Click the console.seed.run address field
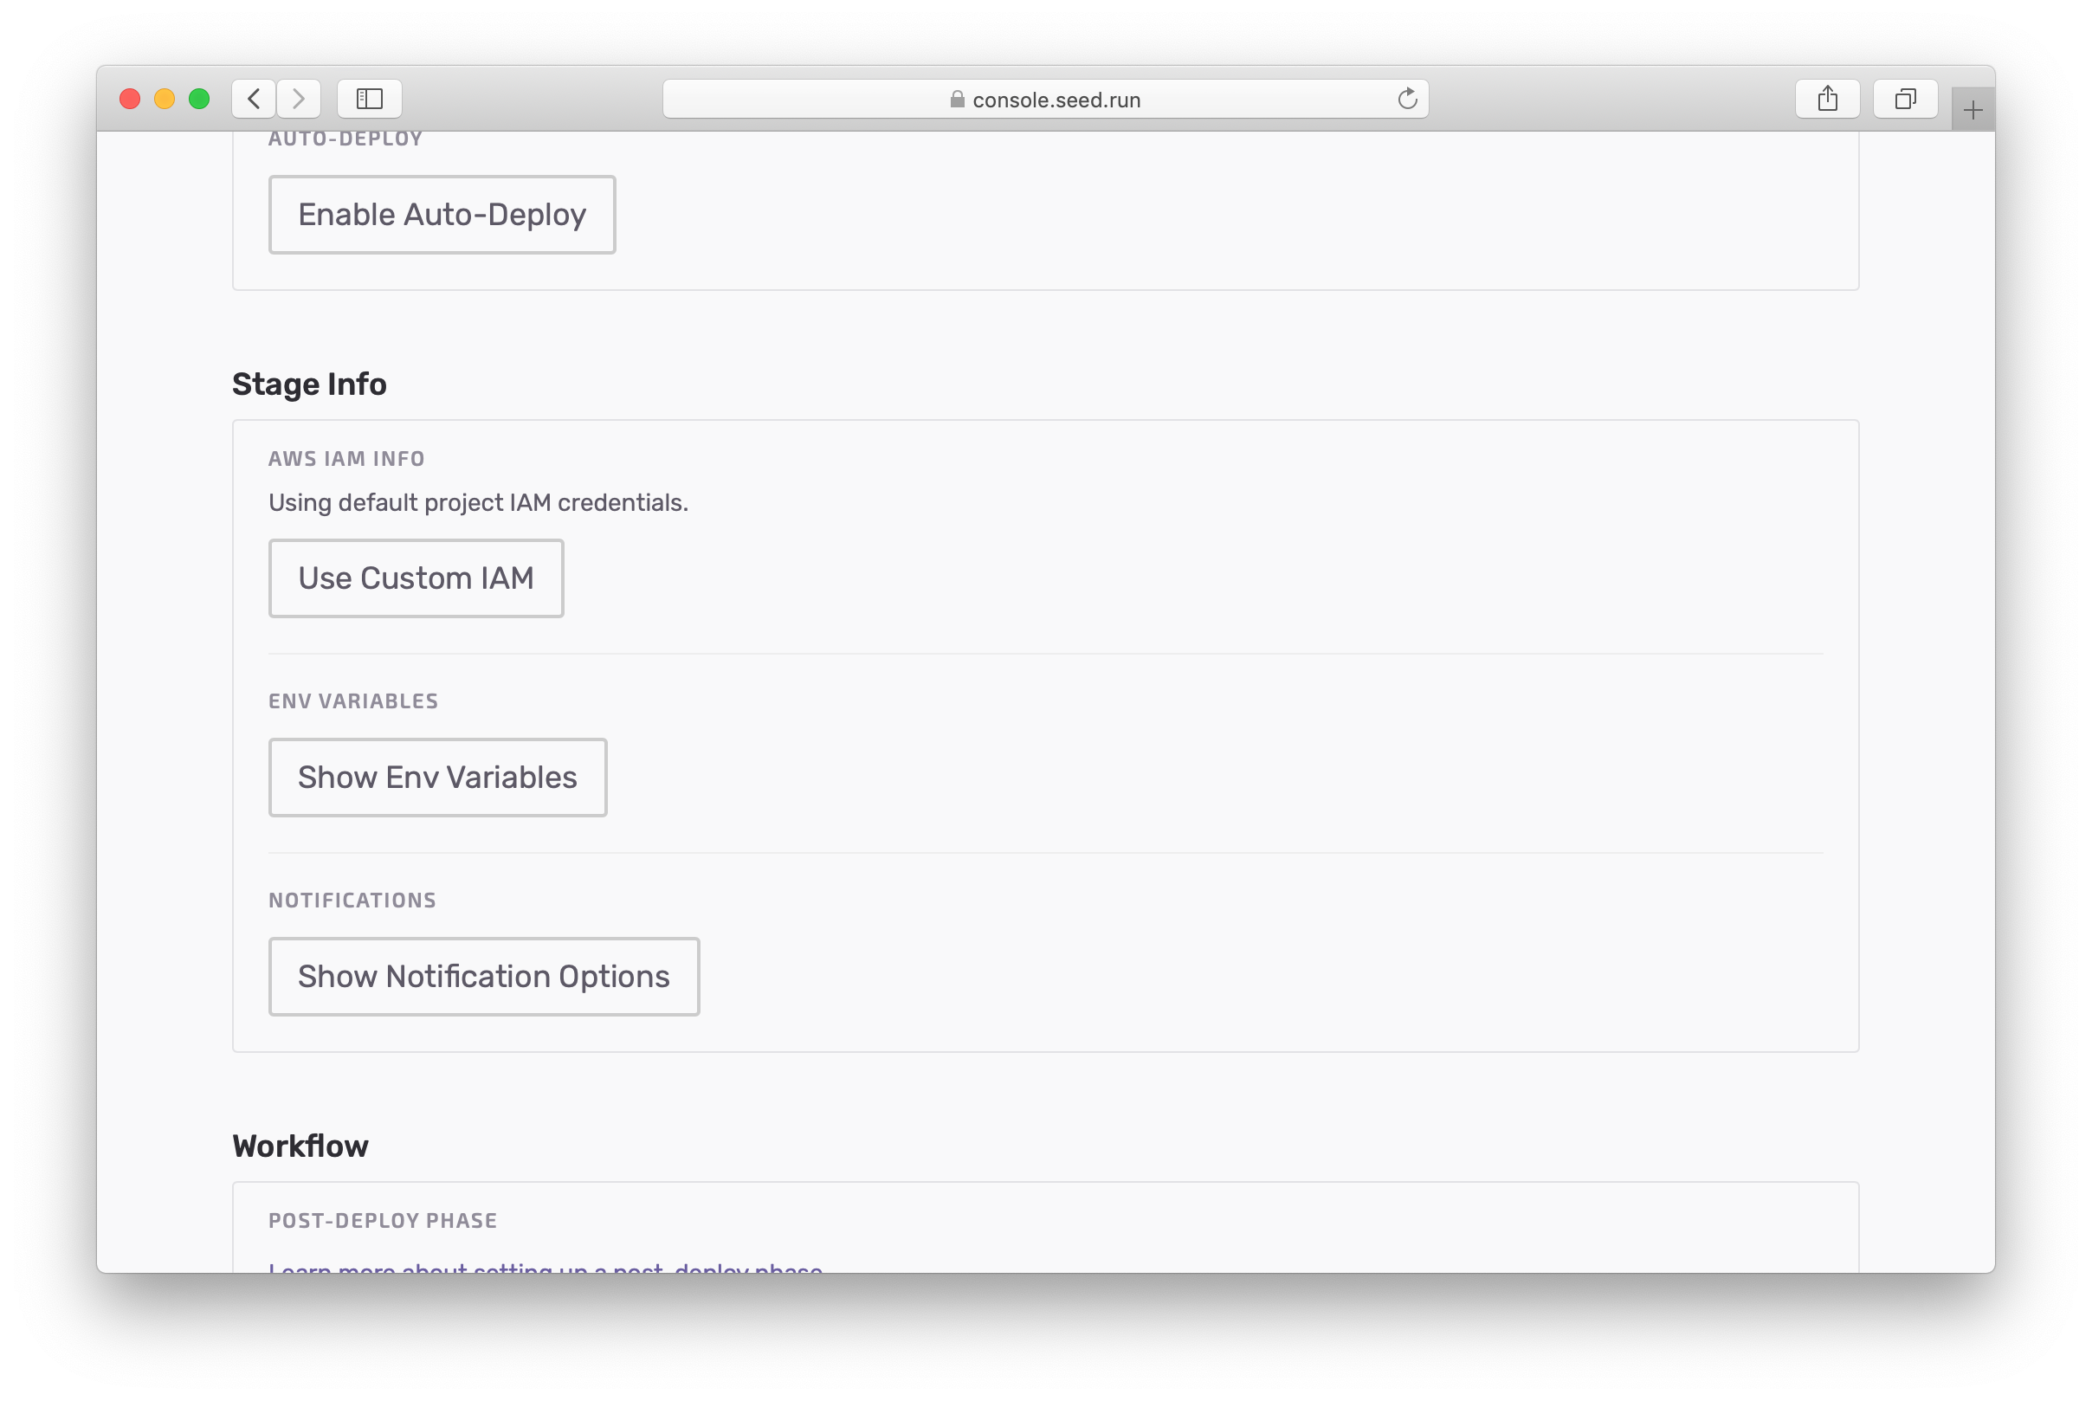Image resolution: width=2092 pixels, height=1401 pixels. (x=1056, y=100)
